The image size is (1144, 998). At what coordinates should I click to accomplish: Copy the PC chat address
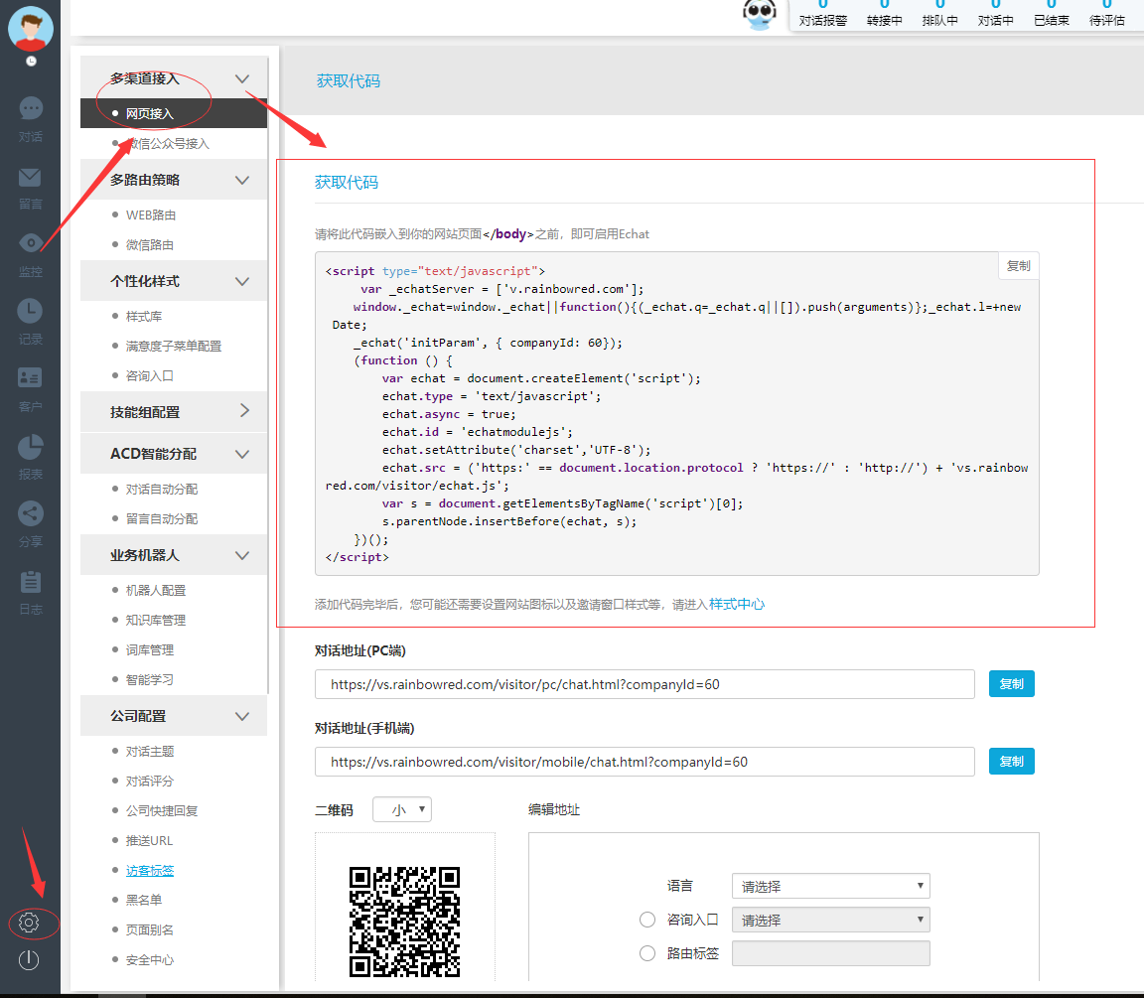pos(1011,683)
